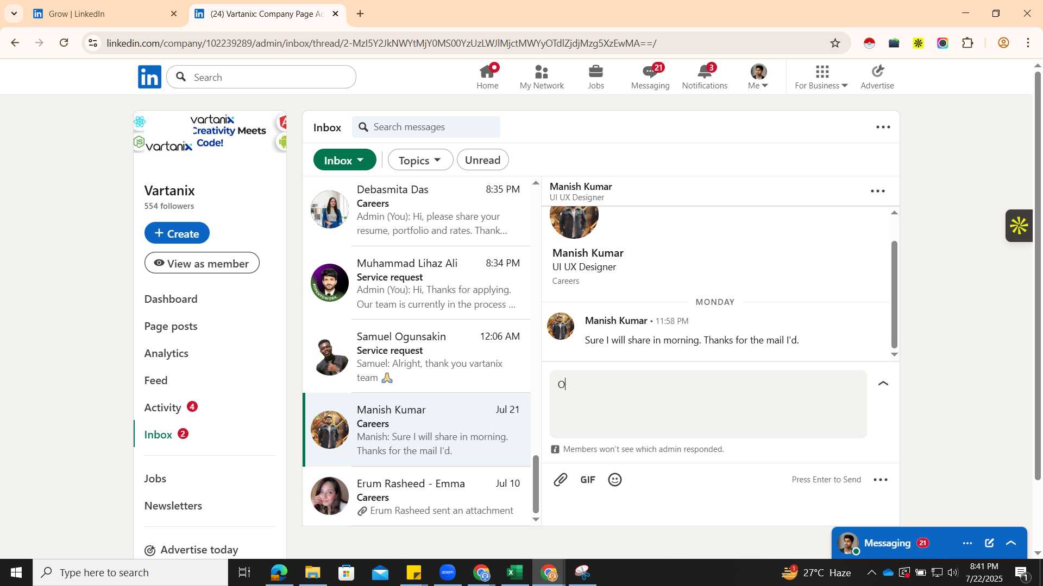Click Manish Kumar profile picture in thread
Viewport: 1043px width, 586px height.
click(560, 326)
